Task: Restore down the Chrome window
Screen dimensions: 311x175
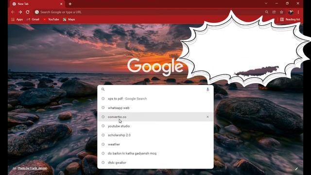Action: pos(287,3)
